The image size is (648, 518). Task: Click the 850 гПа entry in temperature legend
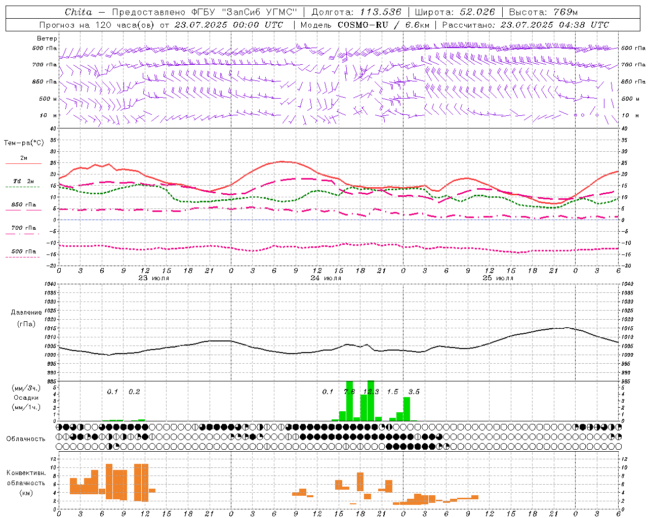point(23,205)
